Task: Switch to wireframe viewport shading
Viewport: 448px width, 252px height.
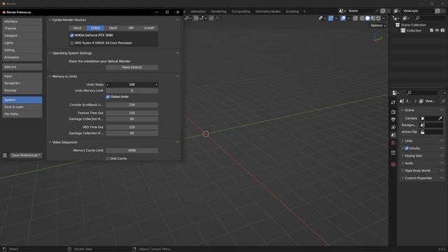Action: pyautogui.click(x=362, y=18)
